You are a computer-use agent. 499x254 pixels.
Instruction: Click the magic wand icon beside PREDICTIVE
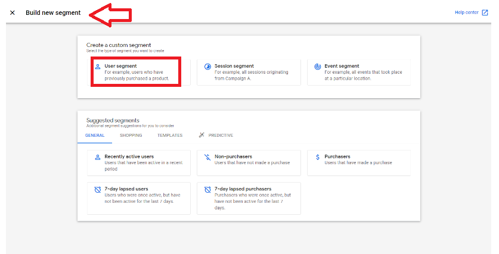click(202, 135)
